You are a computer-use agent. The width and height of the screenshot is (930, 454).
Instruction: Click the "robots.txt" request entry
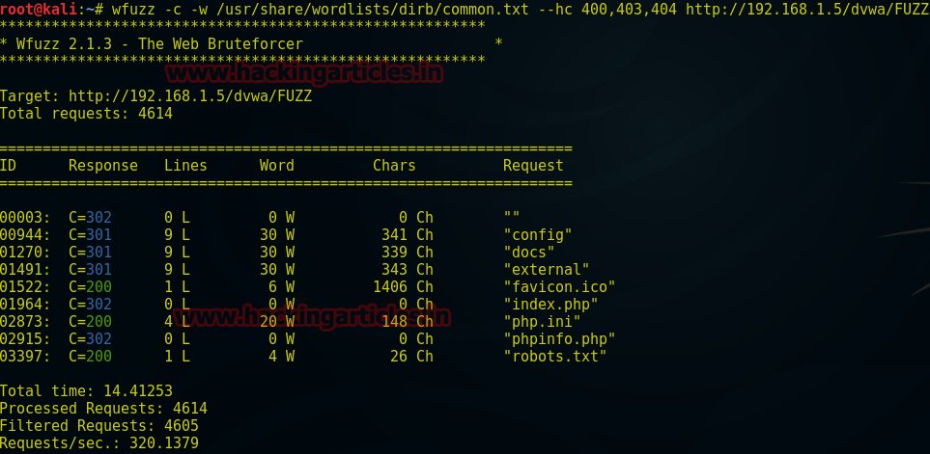point(555,357)
